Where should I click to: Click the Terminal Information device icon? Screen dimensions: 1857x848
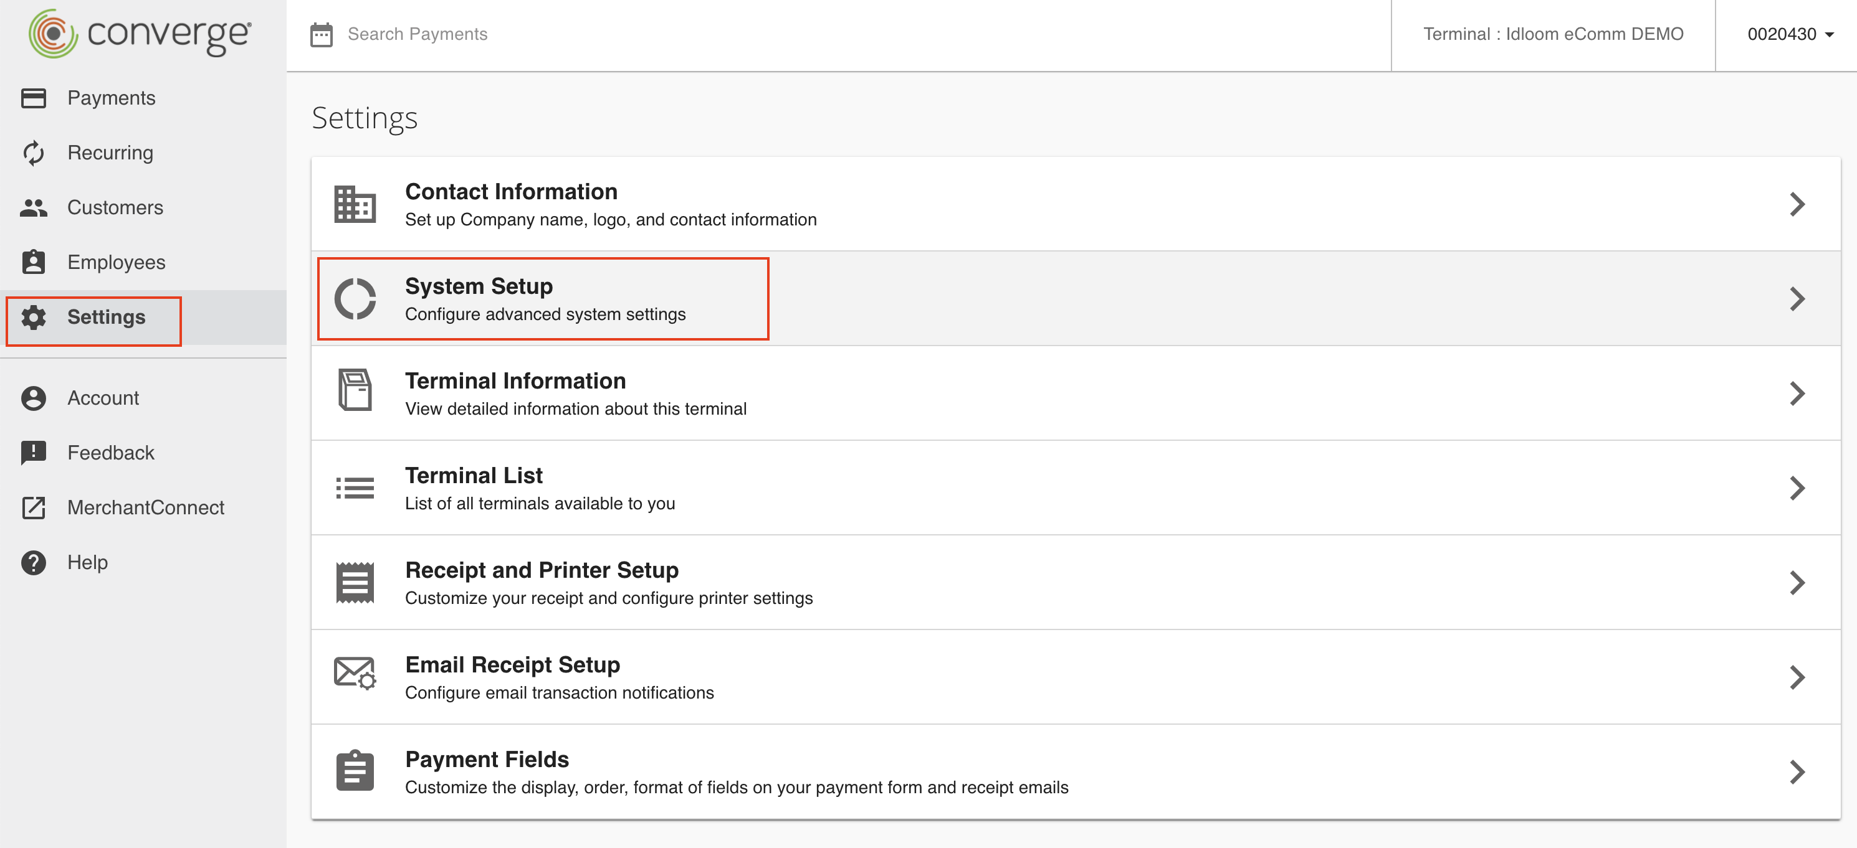click(x=355, y=390)
